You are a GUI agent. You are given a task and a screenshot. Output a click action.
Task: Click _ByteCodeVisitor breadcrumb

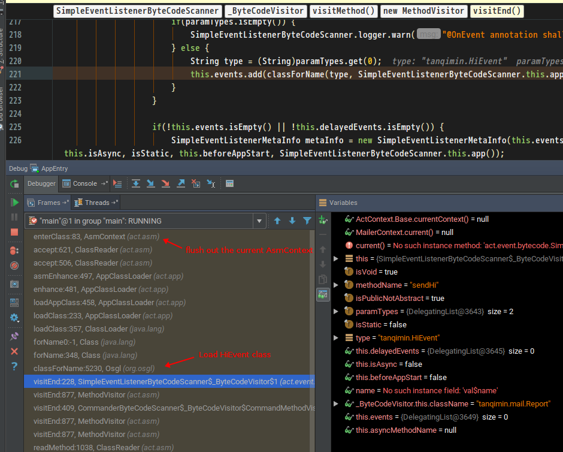[266, 11]
